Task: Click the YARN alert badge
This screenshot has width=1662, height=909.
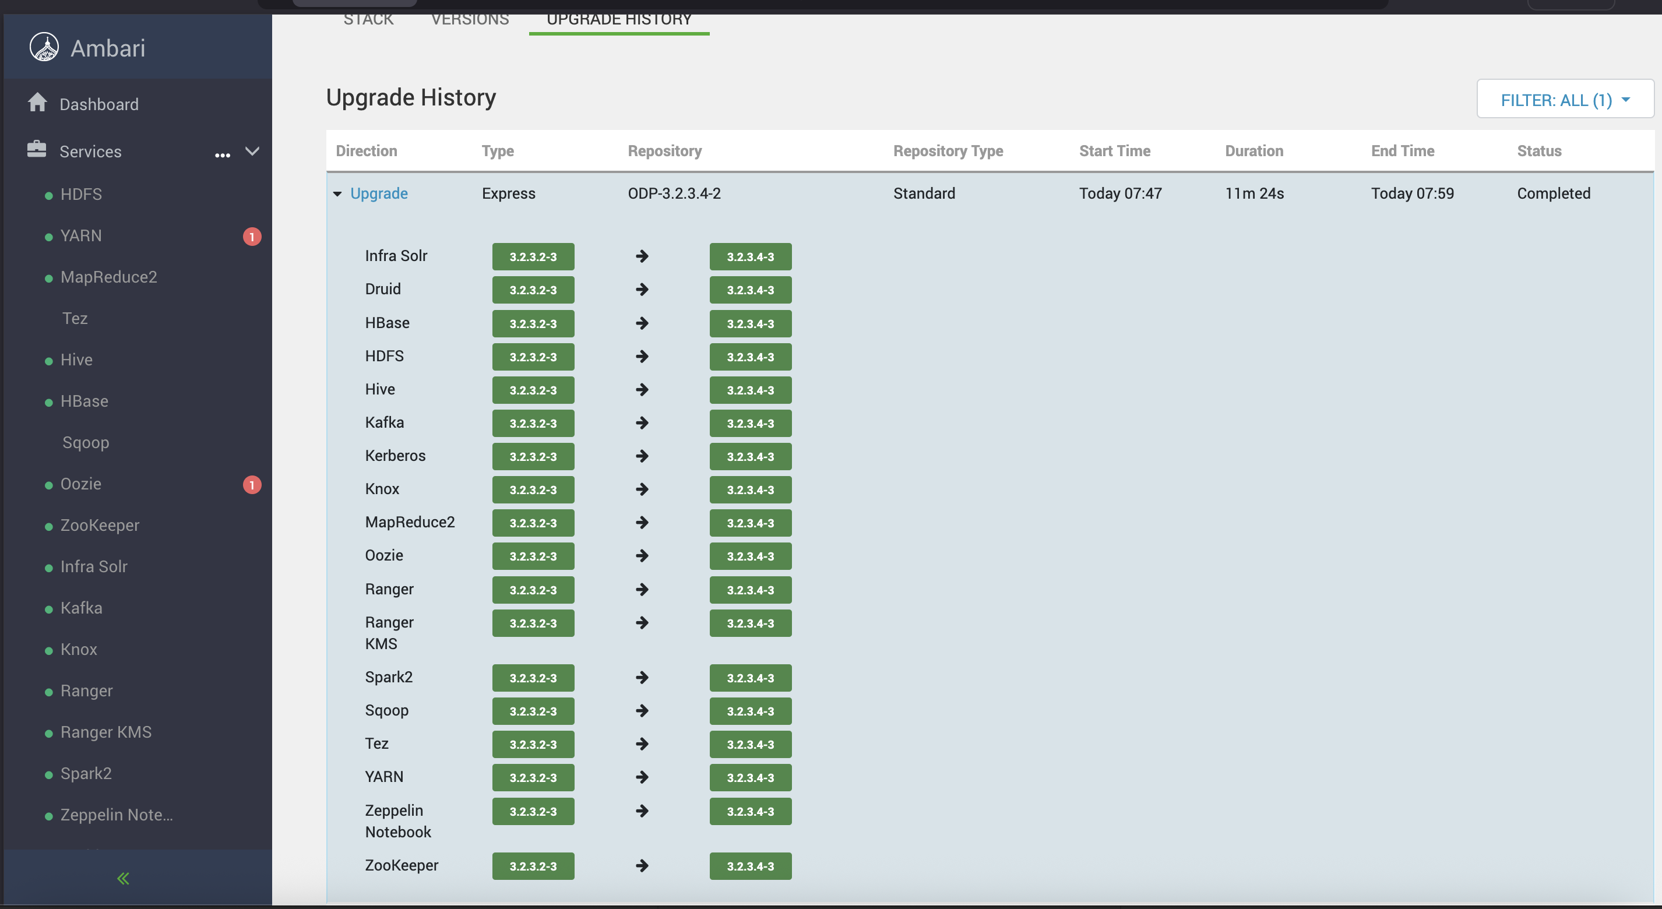Action: tap(252, 237)
